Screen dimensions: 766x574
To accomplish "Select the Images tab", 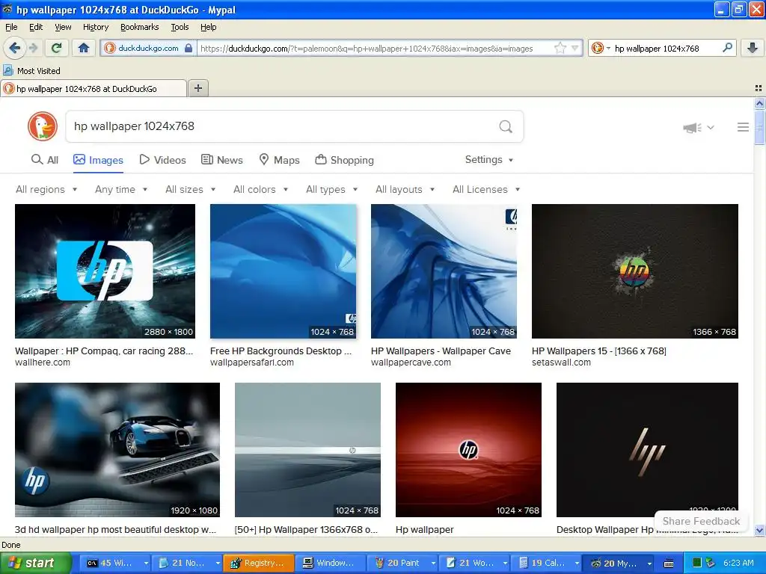I will click(x=98, y=160).
